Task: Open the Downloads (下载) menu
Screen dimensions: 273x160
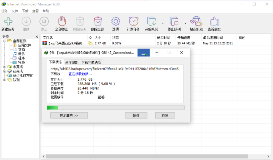Action: click(25, 11)
